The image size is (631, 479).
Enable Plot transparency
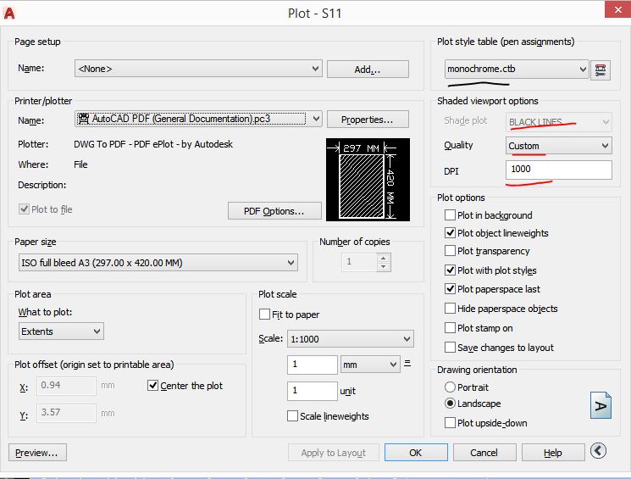pyautogui.click(x=450, y=251)
